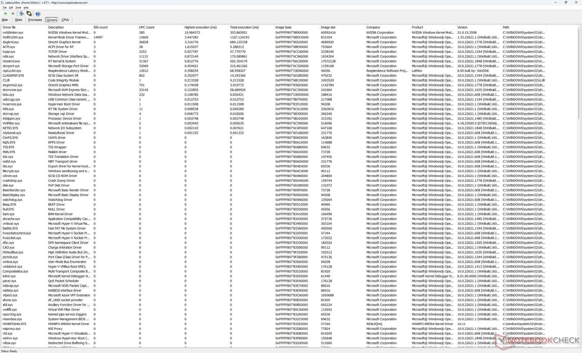Select the nvlddmkm.sys driver row
This screenshot has height=353, width=582.
(x=13, y=32)
